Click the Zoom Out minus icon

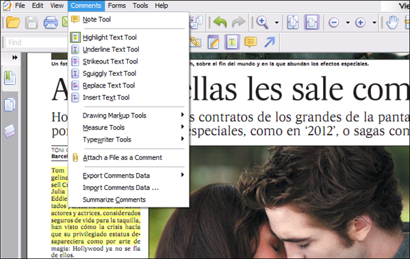click(334, 23)
